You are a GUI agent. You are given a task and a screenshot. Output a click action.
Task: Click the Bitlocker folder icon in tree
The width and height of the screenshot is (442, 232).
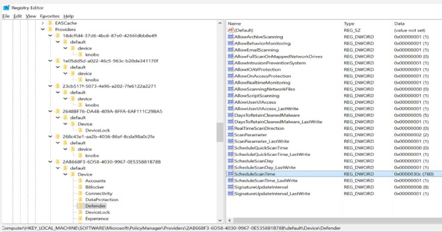80,187
